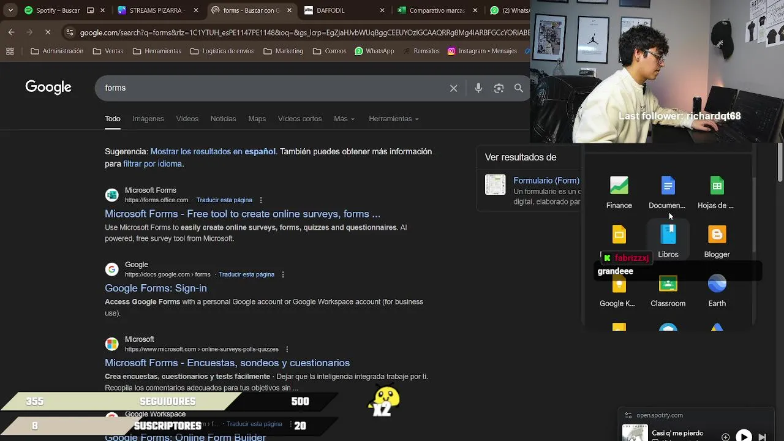Open Google Forms: Sign-in result link
Viewport: 784px width, 441px height.
click(x=156, y=288)
